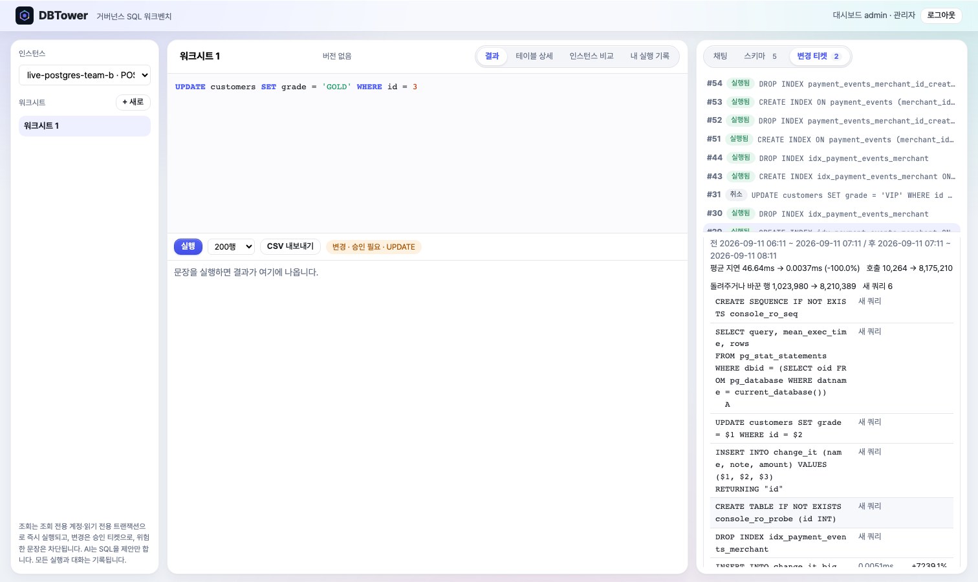Switch to the 결과 tab
Image resolution: width=978 pixels, height=582 pixels.
[492, 56]
